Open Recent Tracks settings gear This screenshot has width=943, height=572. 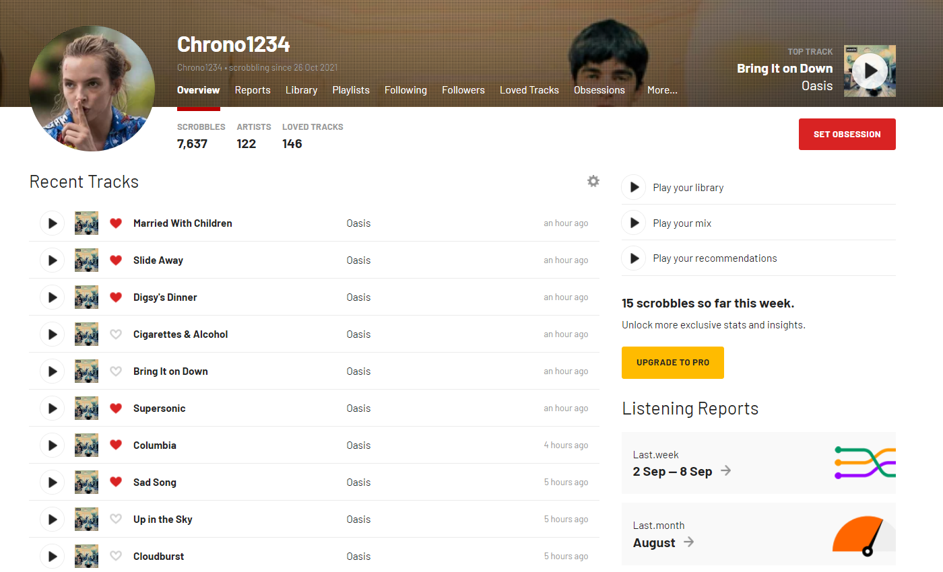[x=593, y=181]
